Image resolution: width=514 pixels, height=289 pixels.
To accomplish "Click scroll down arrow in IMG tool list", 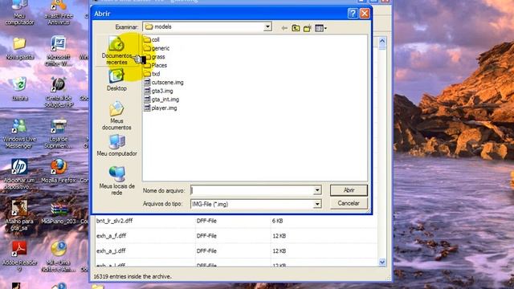I will [382, 263].
